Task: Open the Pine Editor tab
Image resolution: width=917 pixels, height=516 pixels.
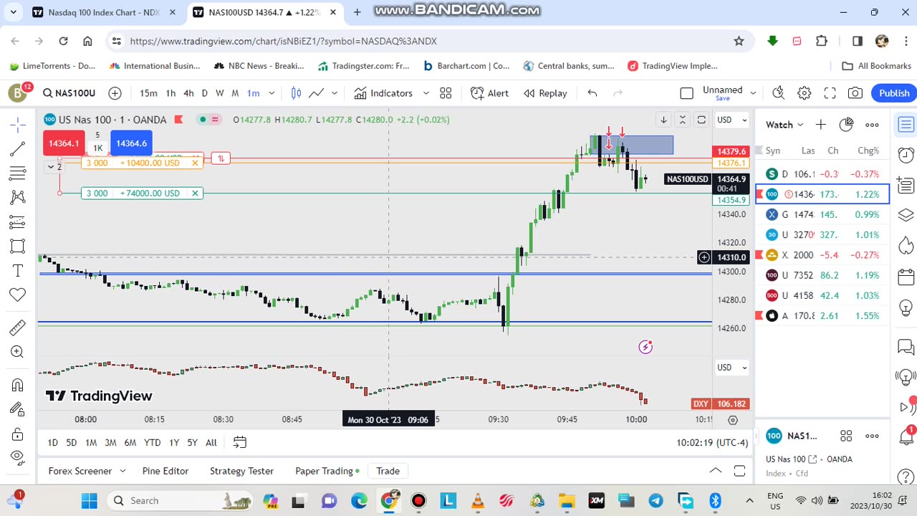Action: (165, 471)
